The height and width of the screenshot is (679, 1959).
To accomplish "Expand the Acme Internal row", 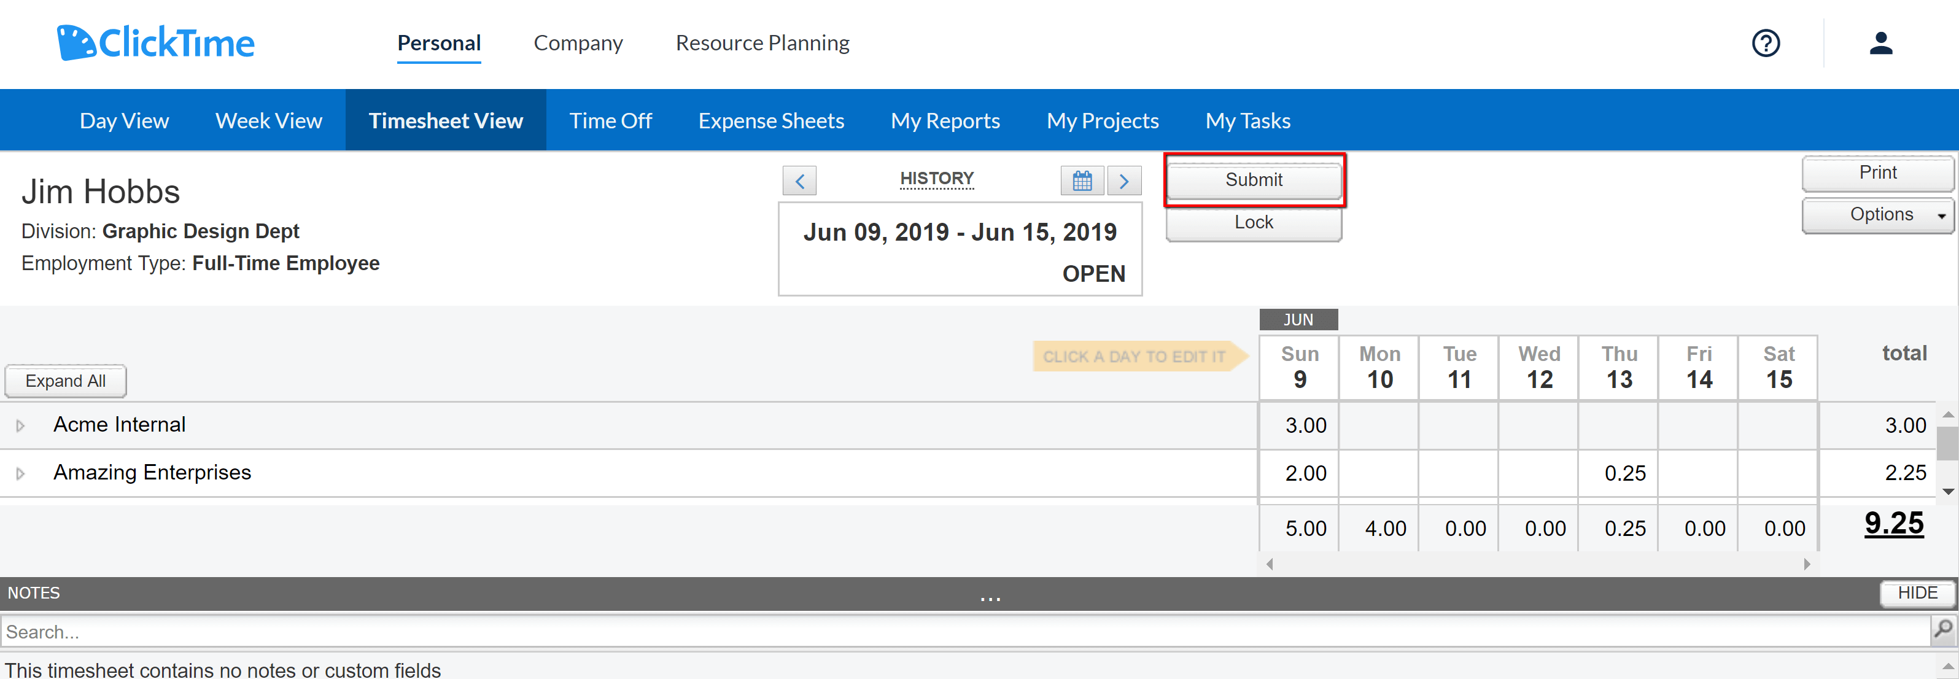I will 20,426.
